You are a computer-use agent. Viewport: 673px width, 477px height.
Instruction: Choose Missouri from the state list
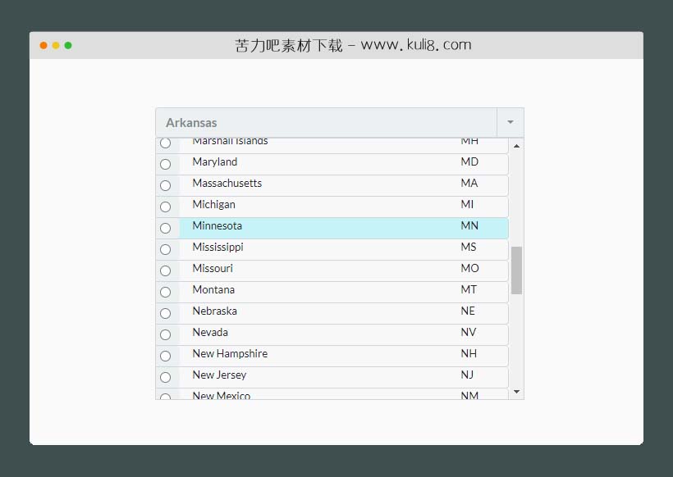coord(213,269)
